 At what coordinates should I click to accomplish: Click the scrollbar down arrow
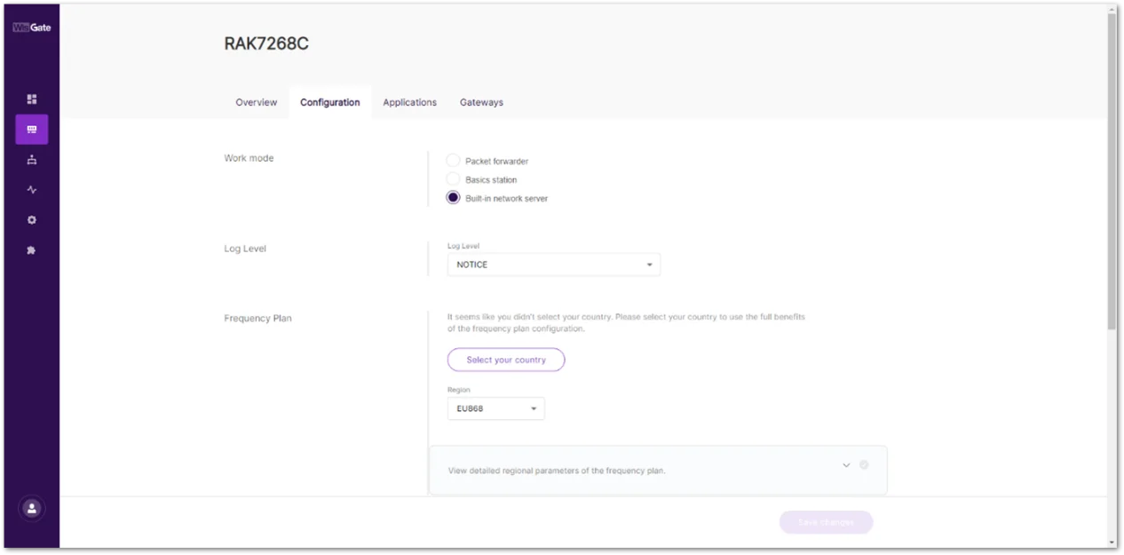(x=1112, y=543)
